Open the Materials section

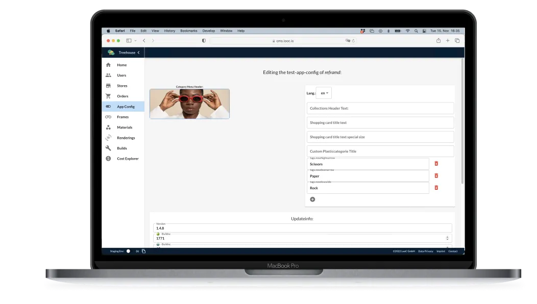coord(125,128)
